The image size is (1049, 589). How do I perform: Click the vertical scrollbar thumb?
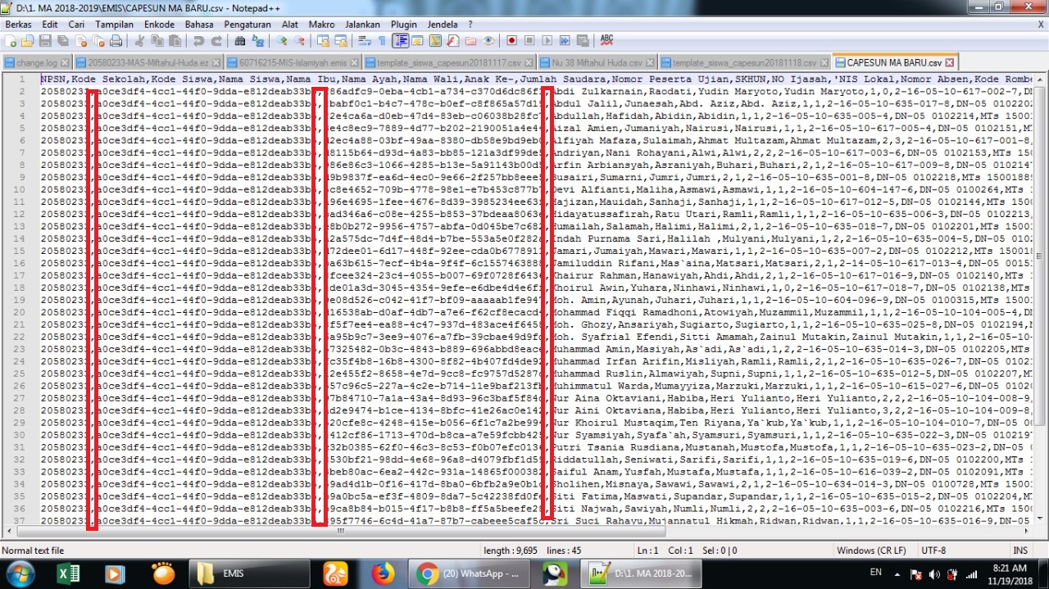tap(1040, 257)
